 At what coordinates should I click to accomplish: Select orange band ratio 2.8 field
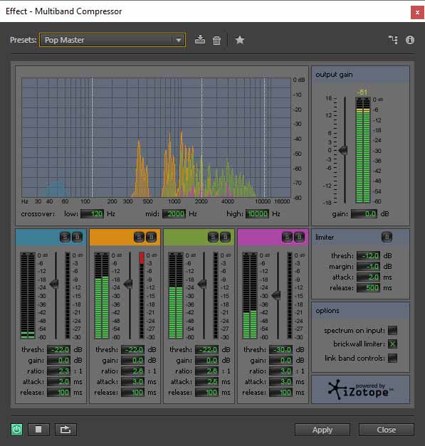pyautogui.click(x=132, y=371)
